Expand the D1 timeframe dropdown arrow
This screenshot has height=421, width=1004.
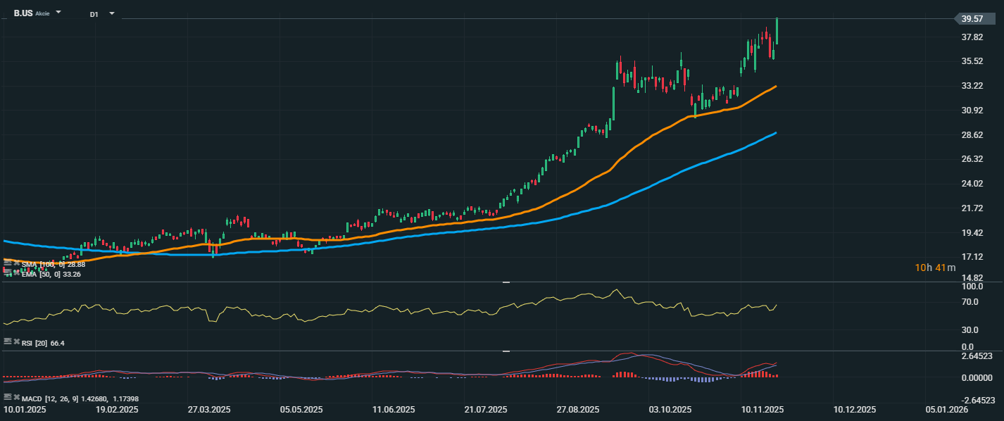point(111,13)
